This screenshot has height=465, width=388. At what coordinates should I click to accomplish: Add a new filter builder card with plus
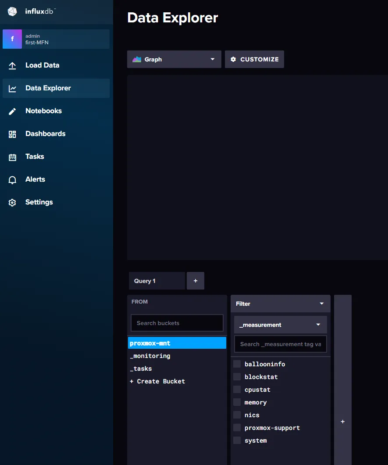point(343,422)
